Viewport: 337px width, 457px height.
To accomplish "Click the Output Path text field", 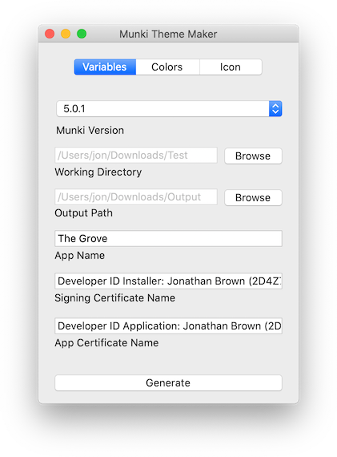I will 136,197.
